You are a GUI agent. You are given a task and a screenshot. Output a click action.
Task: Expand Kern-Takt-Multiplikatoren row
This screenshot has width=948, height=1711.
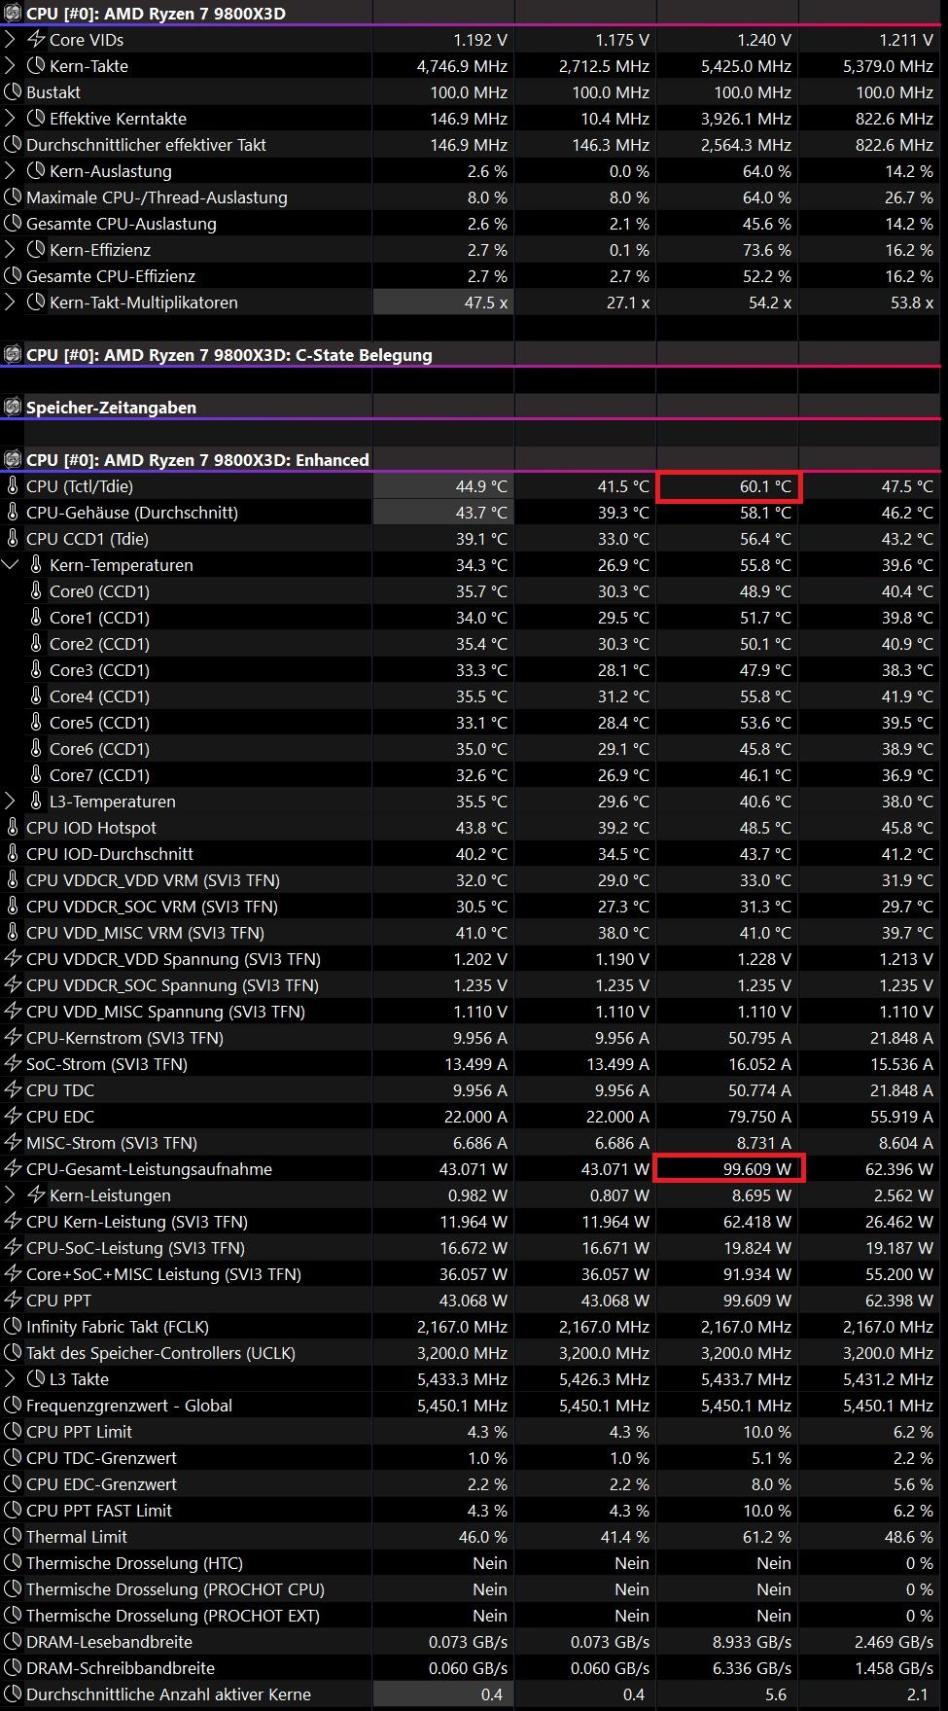pyautogui.click(x=11, y=303)
